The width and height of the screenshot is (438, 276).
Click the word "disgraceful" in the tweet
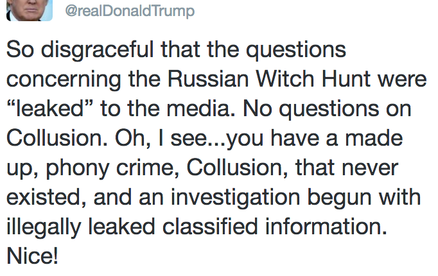pyautogui.click(x=97, y=51)
